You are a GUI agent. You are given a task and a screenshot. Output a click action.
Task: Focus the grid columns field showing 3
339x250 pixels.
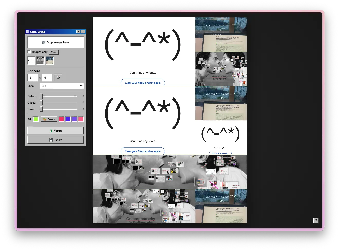pyautogui.click(x=32, y=78)
